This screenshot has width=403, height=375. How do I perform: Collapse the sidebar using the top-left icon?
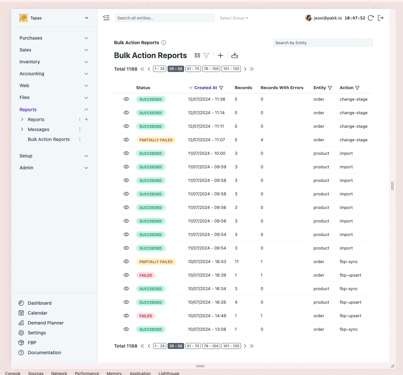pyautogui.click(x=106, y=18)
